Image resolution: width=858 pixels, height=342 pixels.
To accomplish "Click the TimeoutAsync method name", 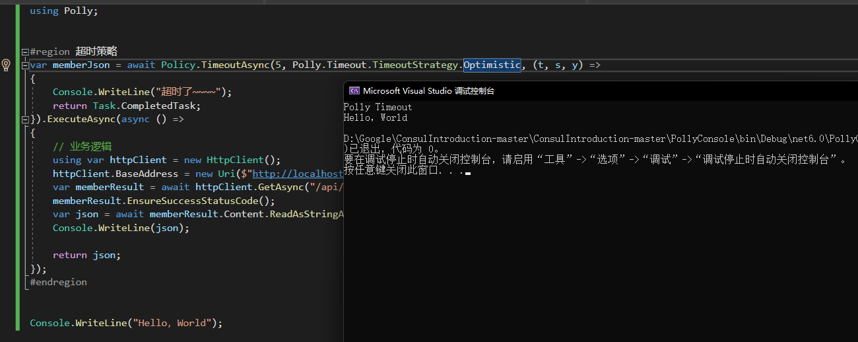I will click(236, 65).
